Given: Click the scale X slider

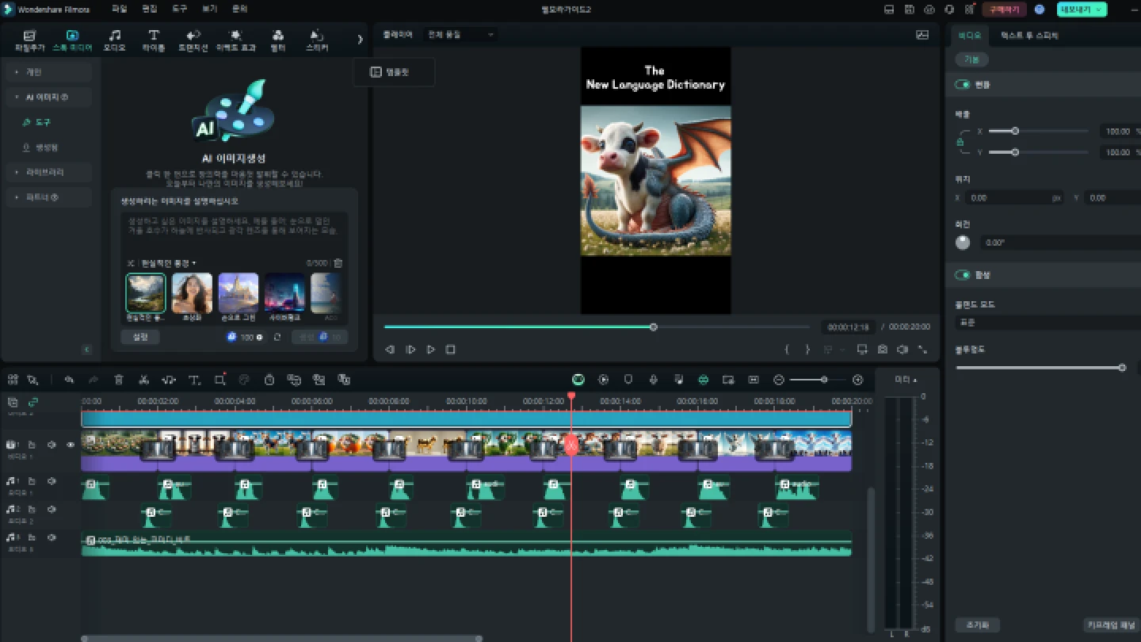Looking at the screenshot, I should (1038, 131).
